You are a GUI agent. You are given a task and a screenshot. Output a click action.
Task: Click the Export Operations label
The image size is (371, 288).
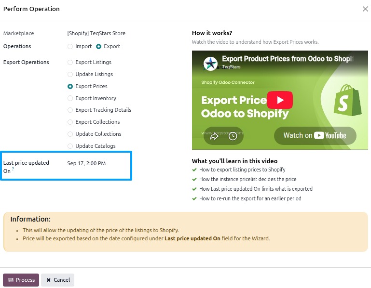pos(26,62)
